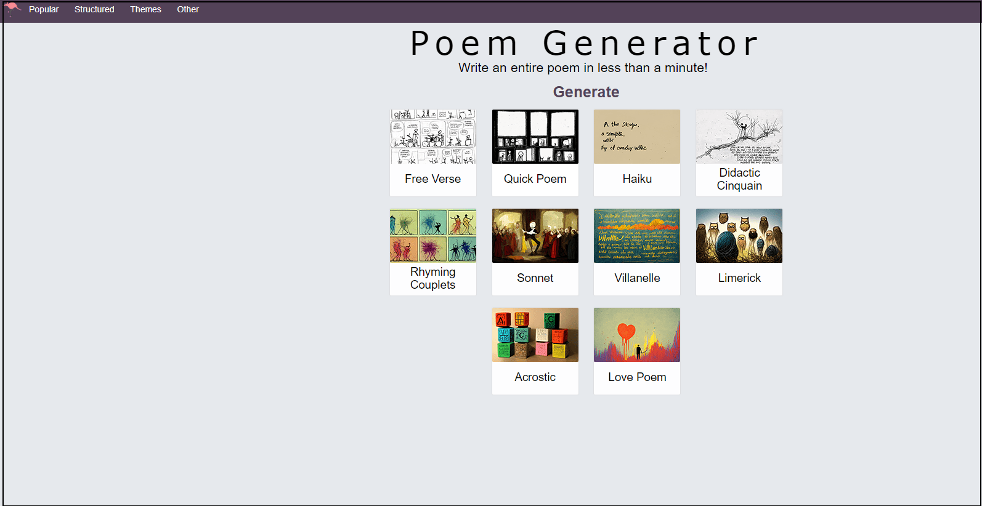Select the Quick Poem black panel image

(535, 137)
